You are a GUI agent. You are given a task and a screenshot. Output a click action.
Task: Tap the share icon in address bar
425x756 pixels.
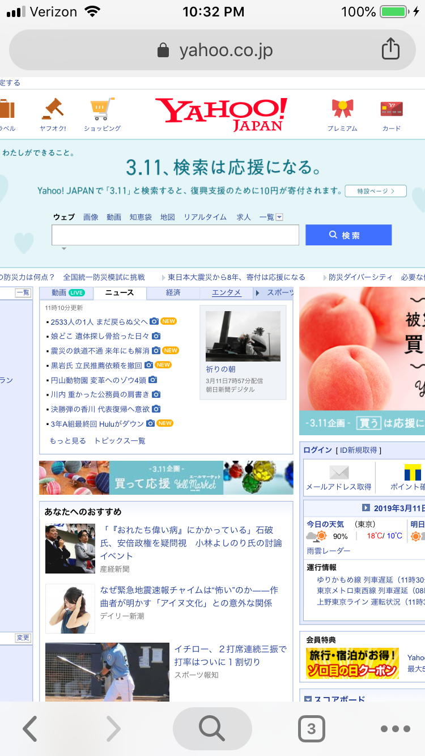[x=390, y=50]
